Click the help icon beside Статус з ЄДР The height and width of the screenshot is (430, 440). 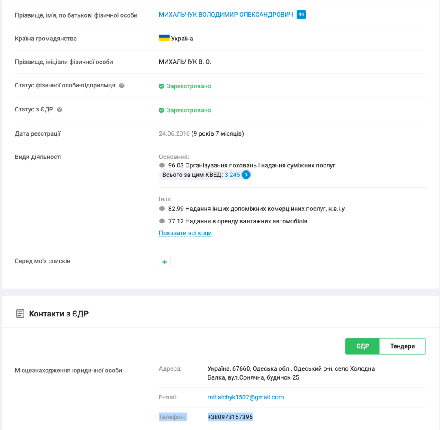[60, 110]
